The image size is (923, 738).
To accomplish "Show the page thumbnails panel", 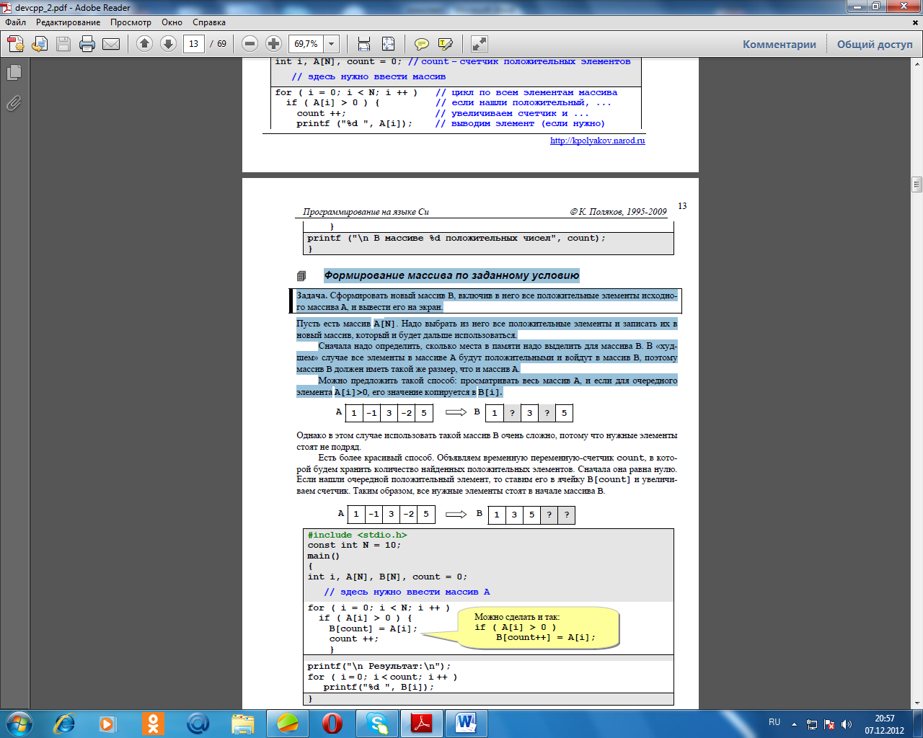I will point(14,72).
